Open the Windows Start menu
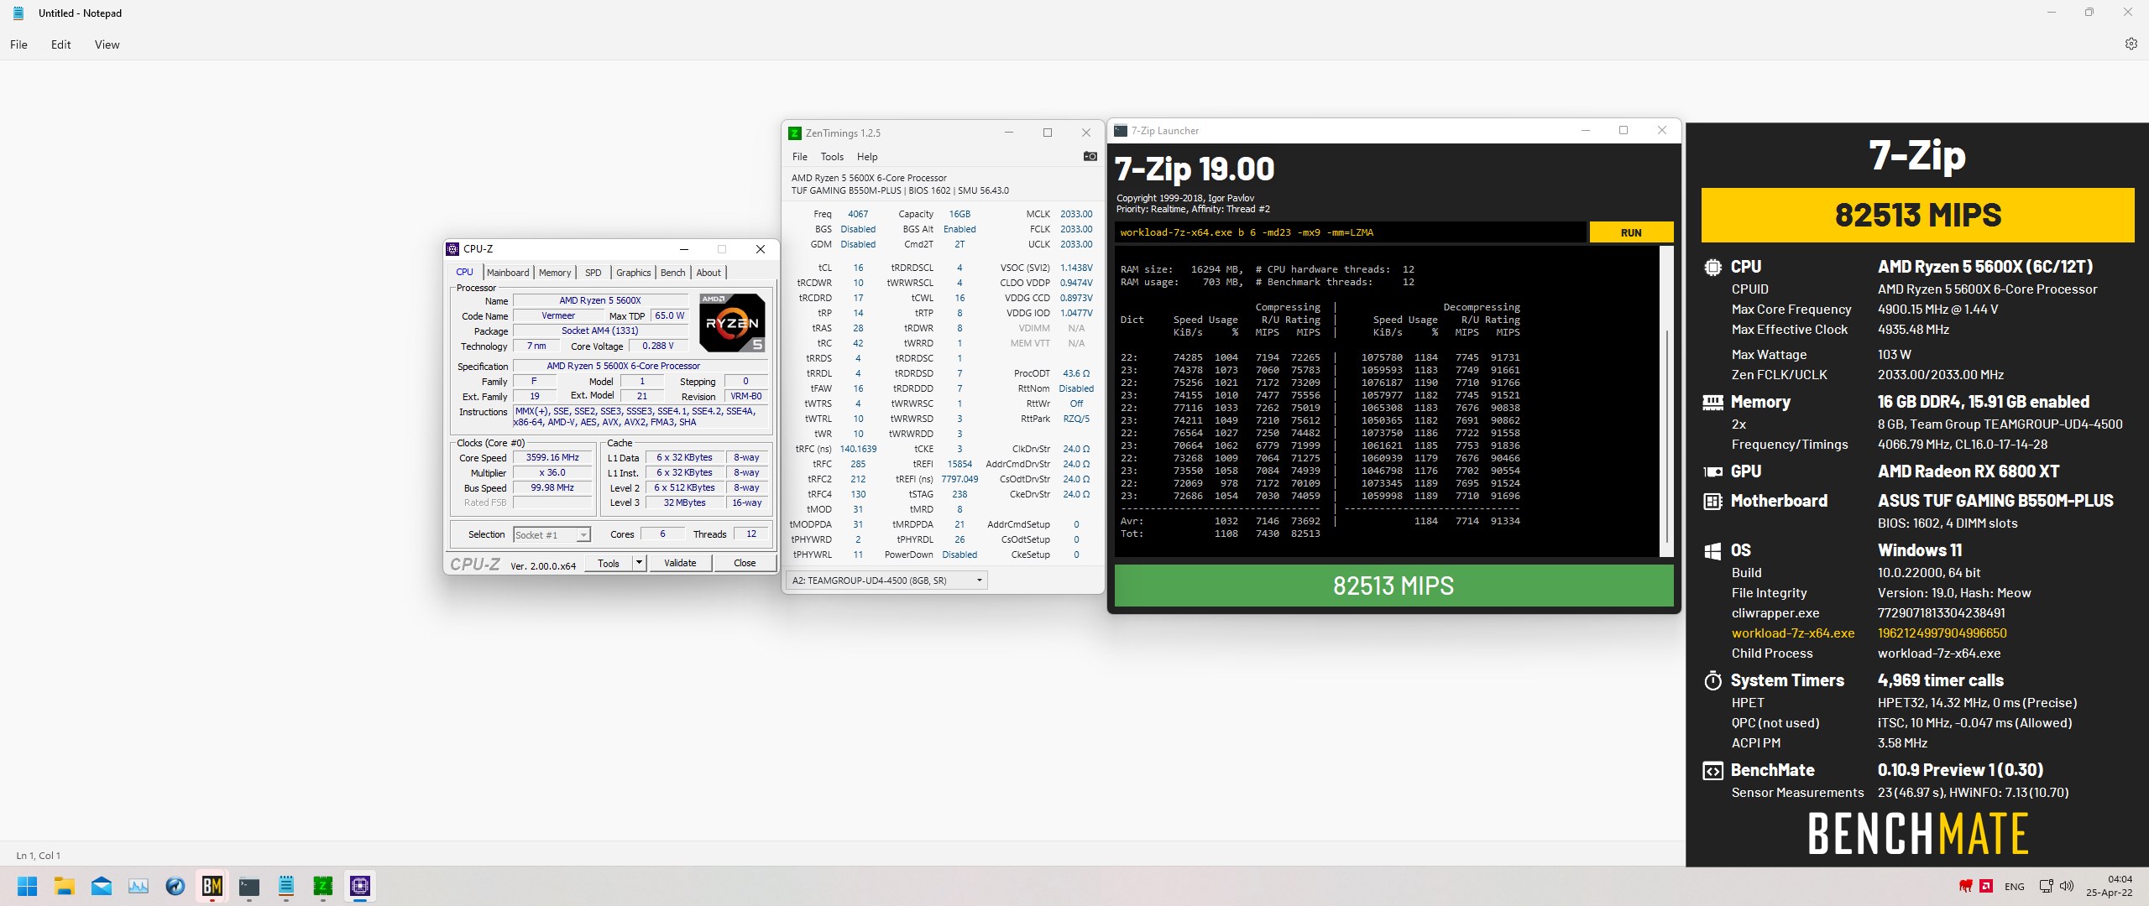 click(27, 886)
